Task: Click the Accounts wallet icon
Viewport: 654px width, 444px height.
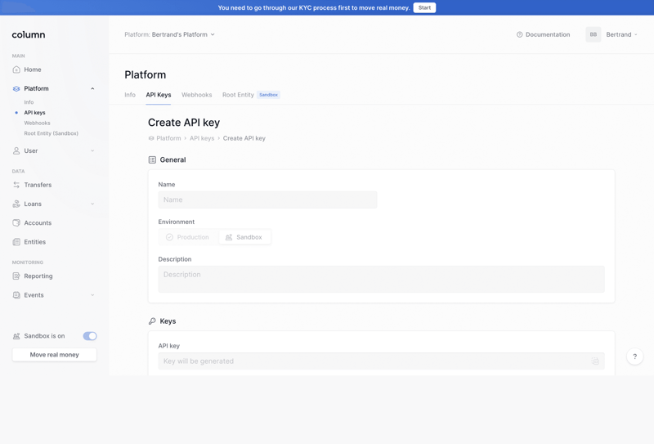Action: tap(16, 223)
